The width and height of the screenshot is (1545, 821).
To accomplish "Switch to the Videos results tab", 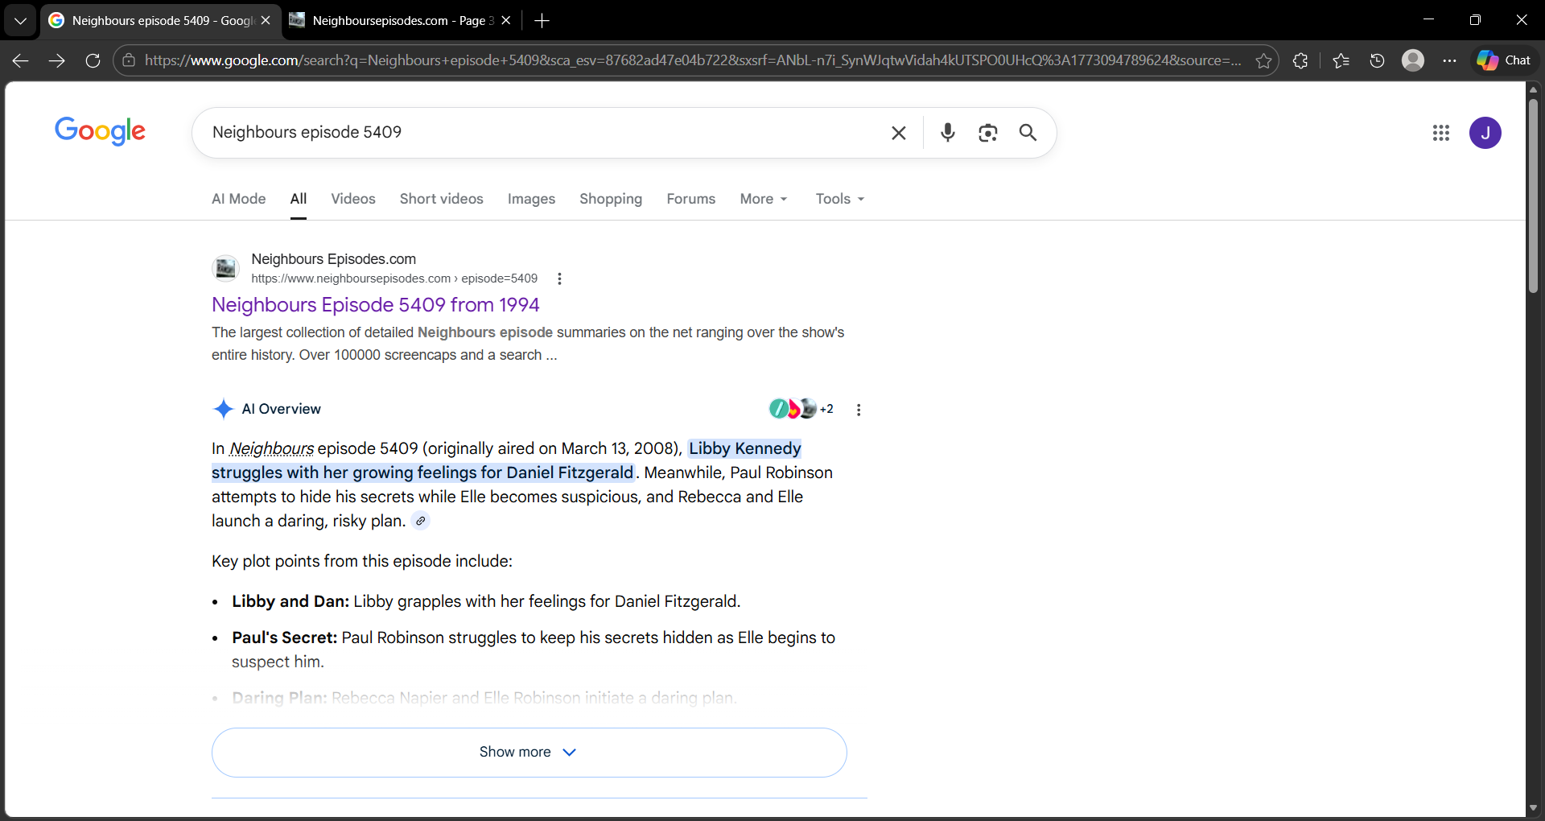I will coord(352,199).
